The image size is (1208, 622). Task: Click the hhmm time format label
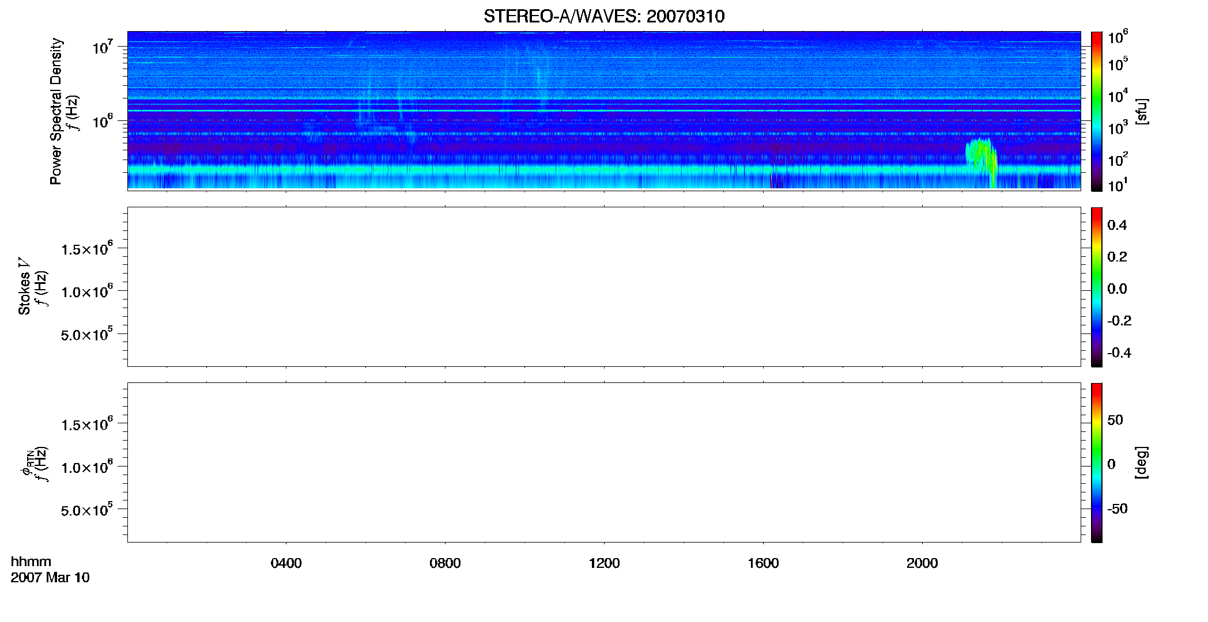click(x=31, y=562)
